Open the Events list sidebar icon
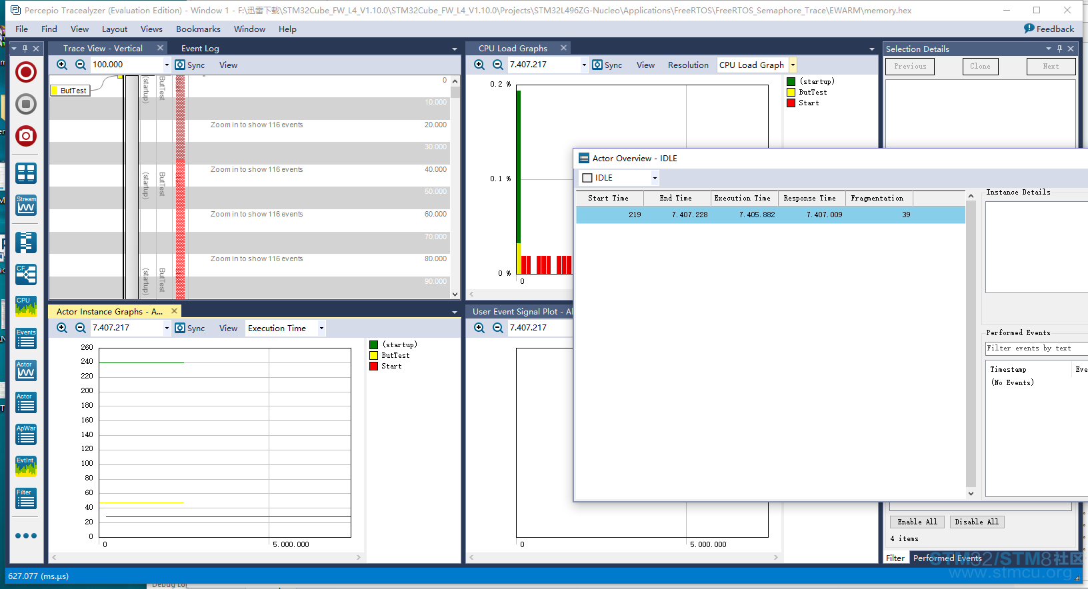Screen dimensions: 1088x589 point(26,338)
